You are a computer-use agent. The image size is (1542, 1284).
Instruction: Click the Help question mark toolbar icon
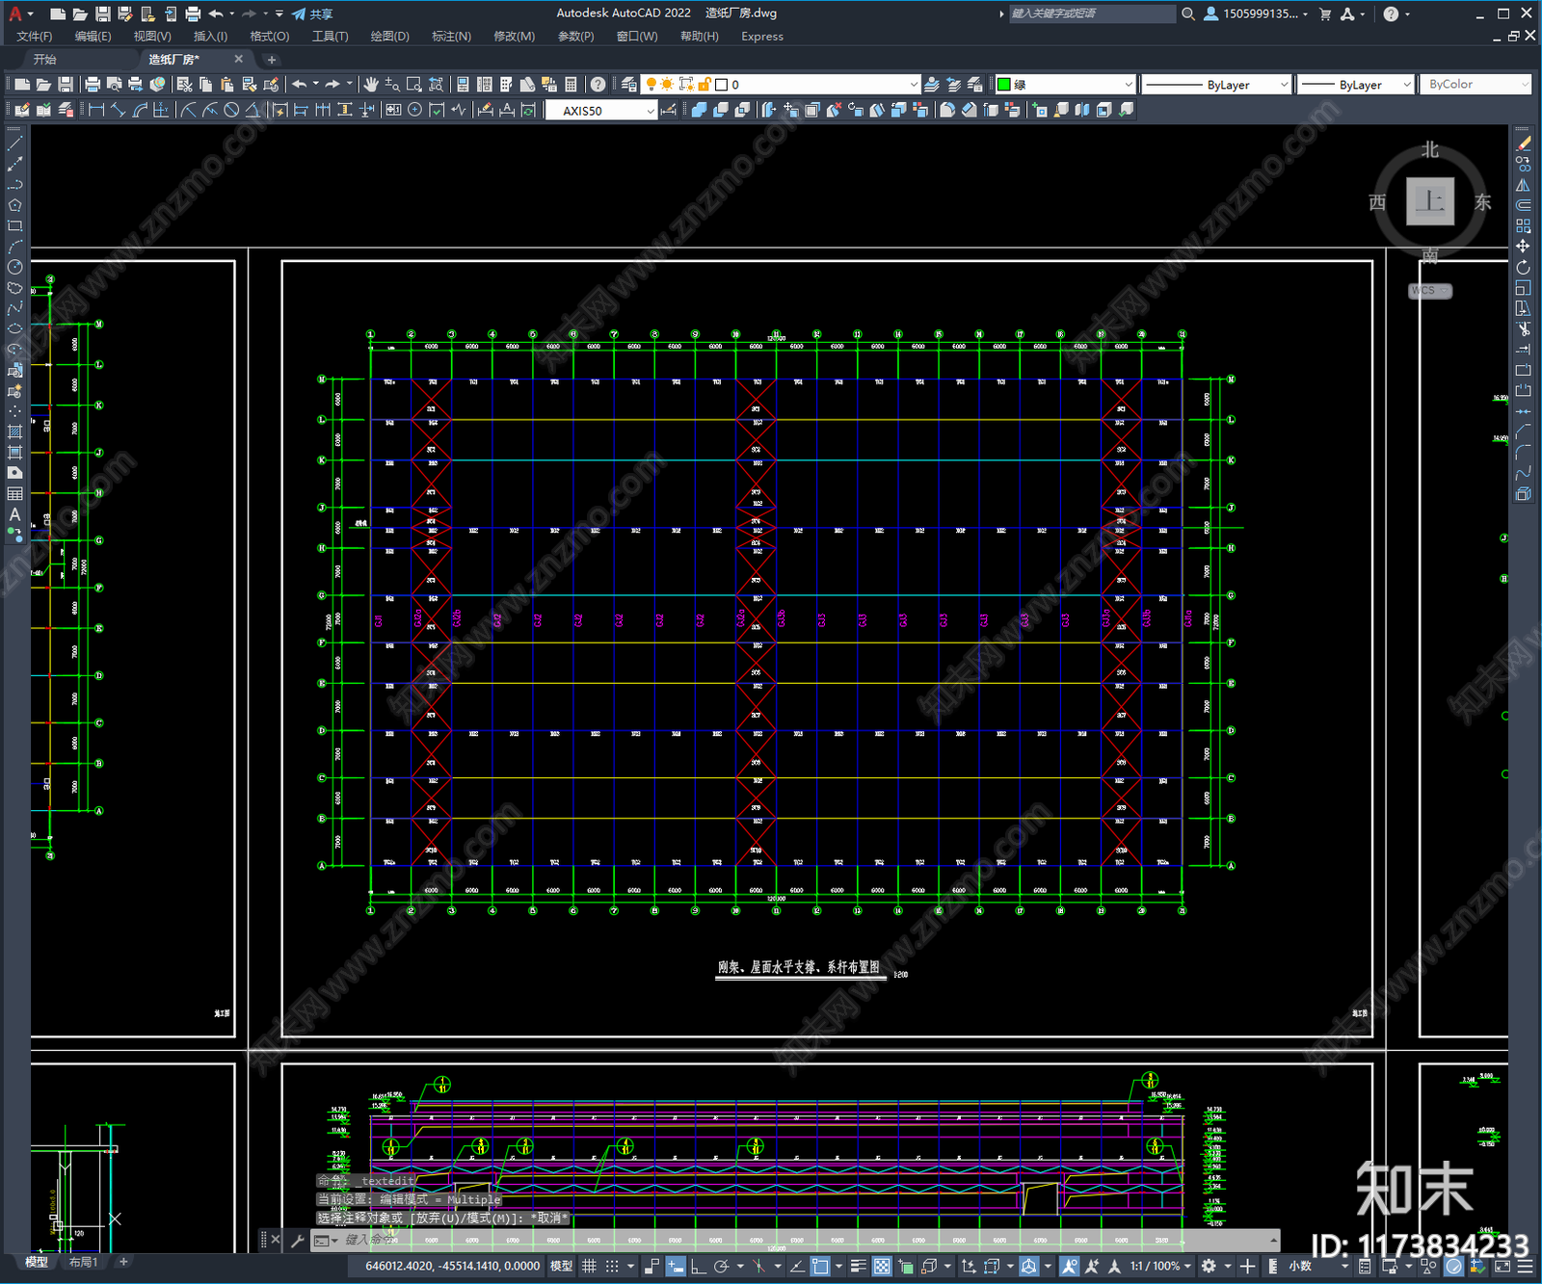pos(598,85)
